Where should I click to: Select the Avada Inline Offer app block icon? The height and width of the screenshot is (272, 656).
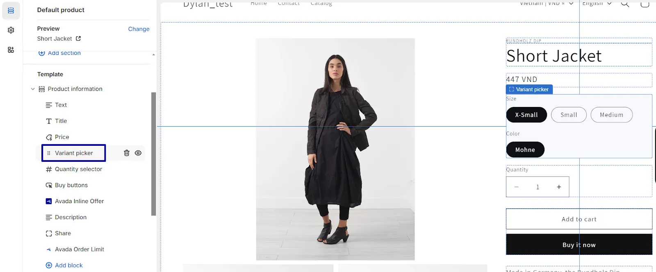click(x=49, y=201)
